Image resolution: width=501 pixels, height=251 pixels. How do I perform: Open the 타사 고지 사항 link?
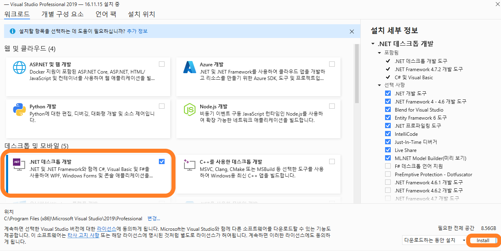83,235
